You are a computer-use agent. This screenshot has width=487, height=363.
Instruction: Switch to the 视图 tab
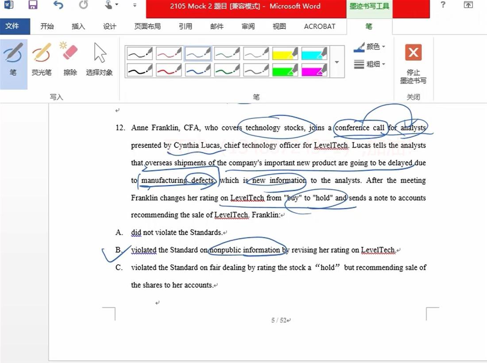tap(279, 27)
